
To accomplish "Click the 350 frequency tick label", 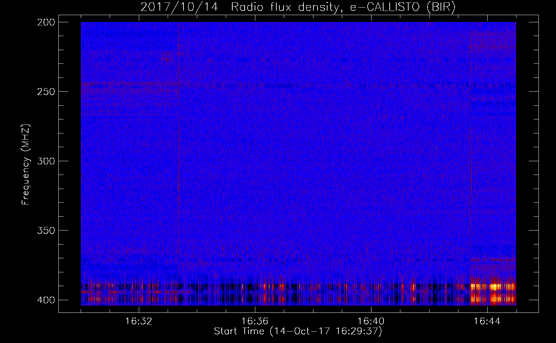I will coord(46,230).
